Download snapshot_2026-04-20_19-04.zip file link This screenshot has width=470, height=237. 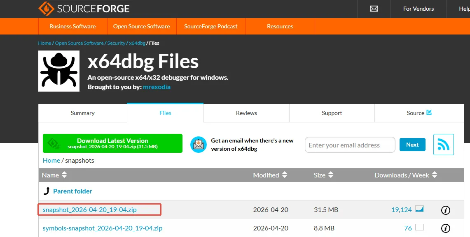(90, 210)
